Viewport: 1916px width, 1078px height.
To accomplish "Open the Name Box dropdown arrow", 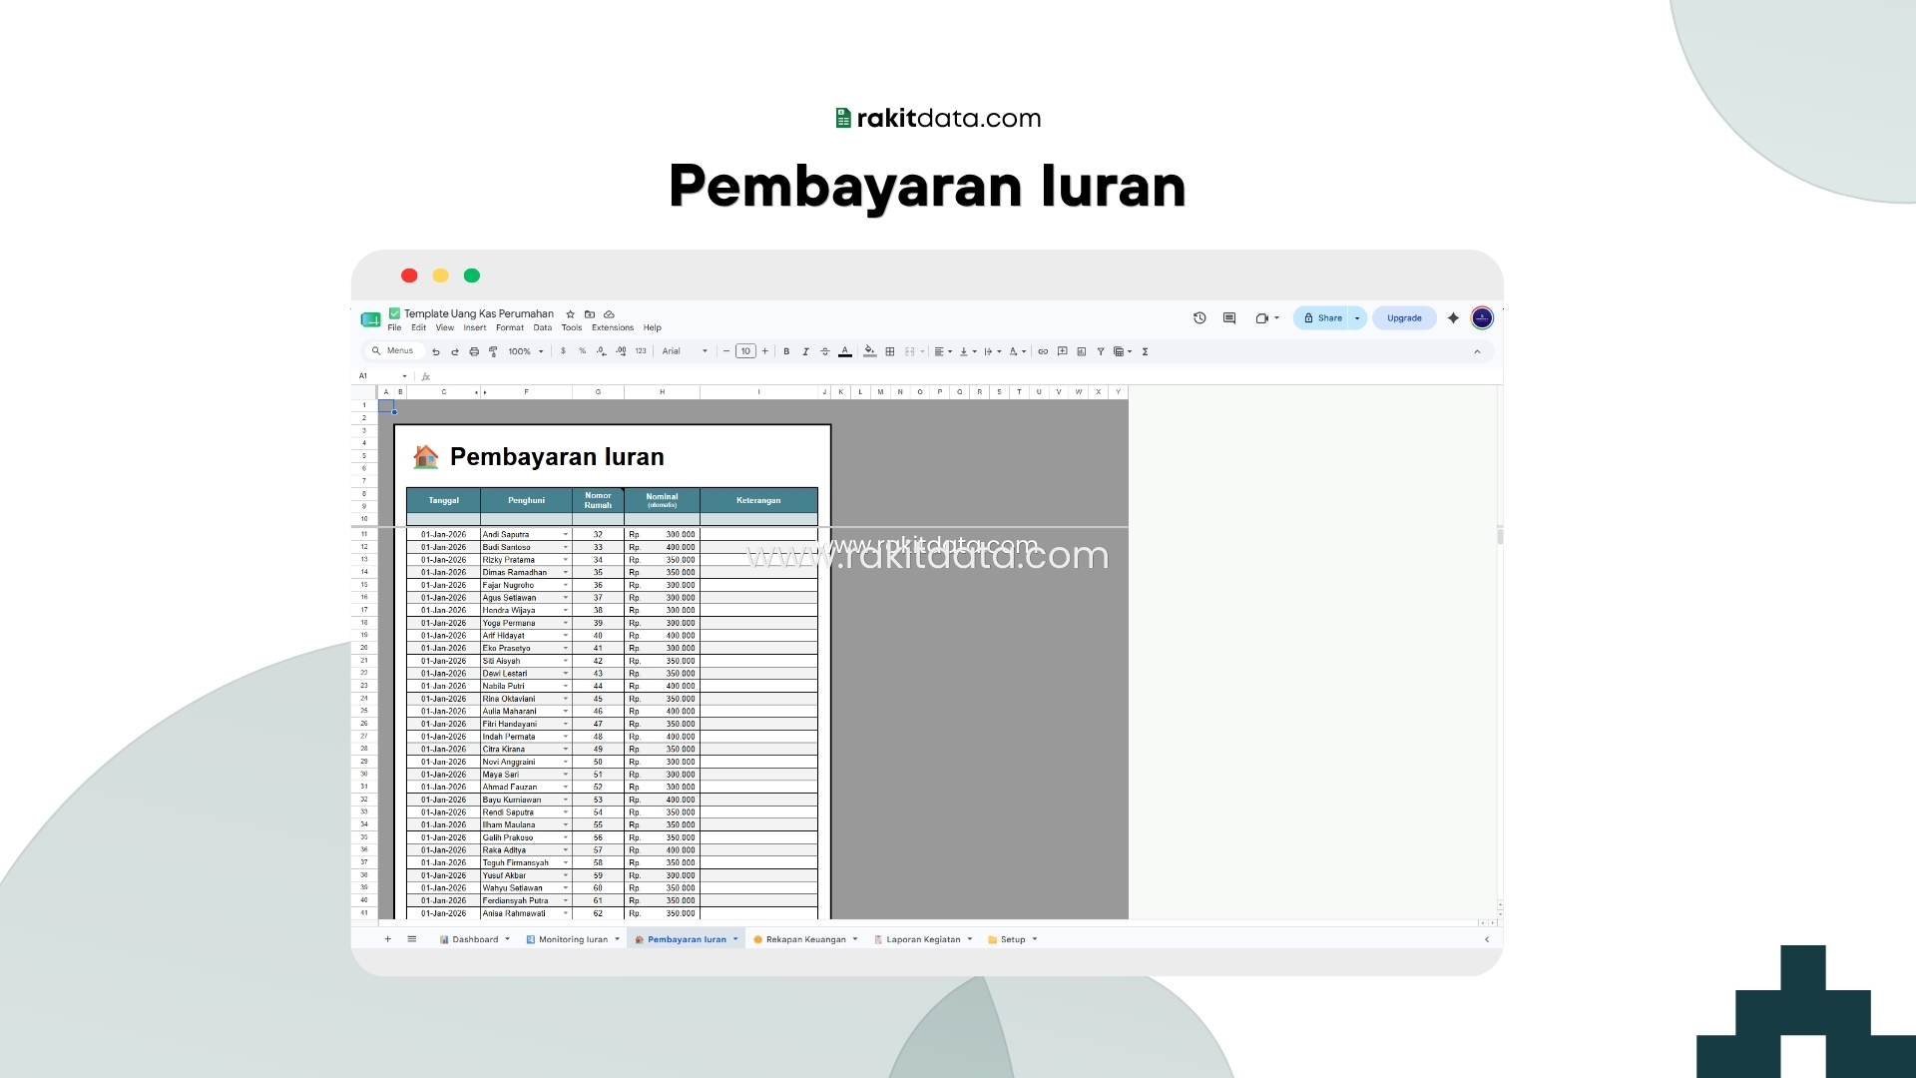I will tap(404, 376).
